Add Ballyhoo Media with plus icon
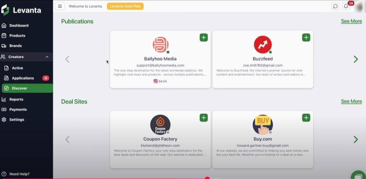 tap(204, 37)
